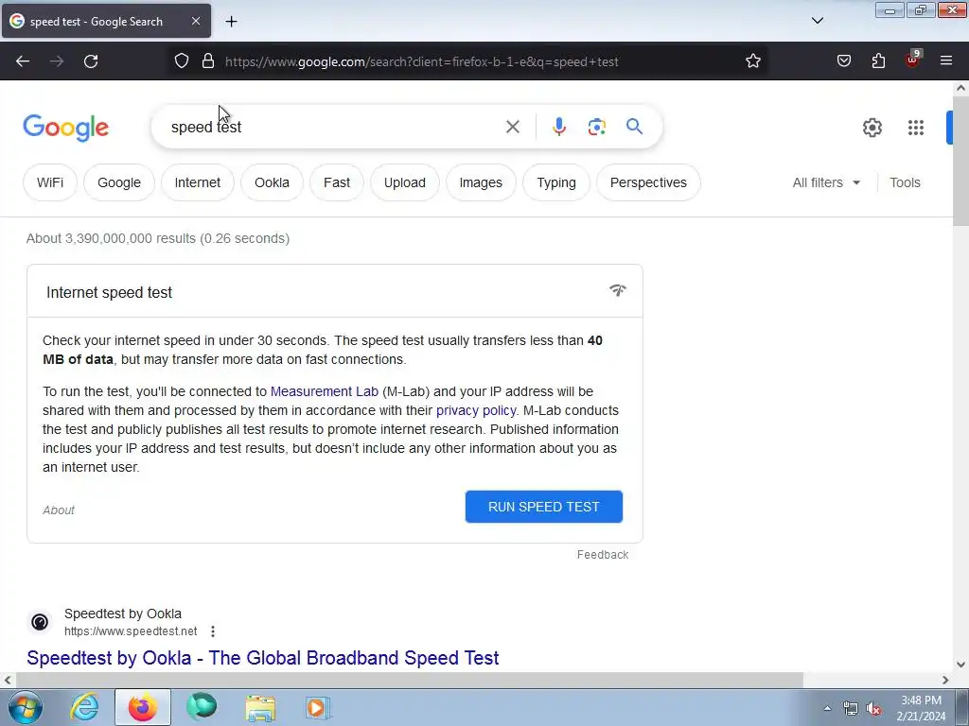Go to the Google homepage logo
Viewport: 969px width, 726px height.
[x=66, y=128]
